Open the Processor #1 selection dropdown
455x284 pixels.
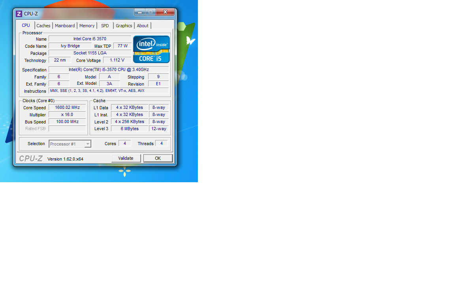[x=70, y=144]
